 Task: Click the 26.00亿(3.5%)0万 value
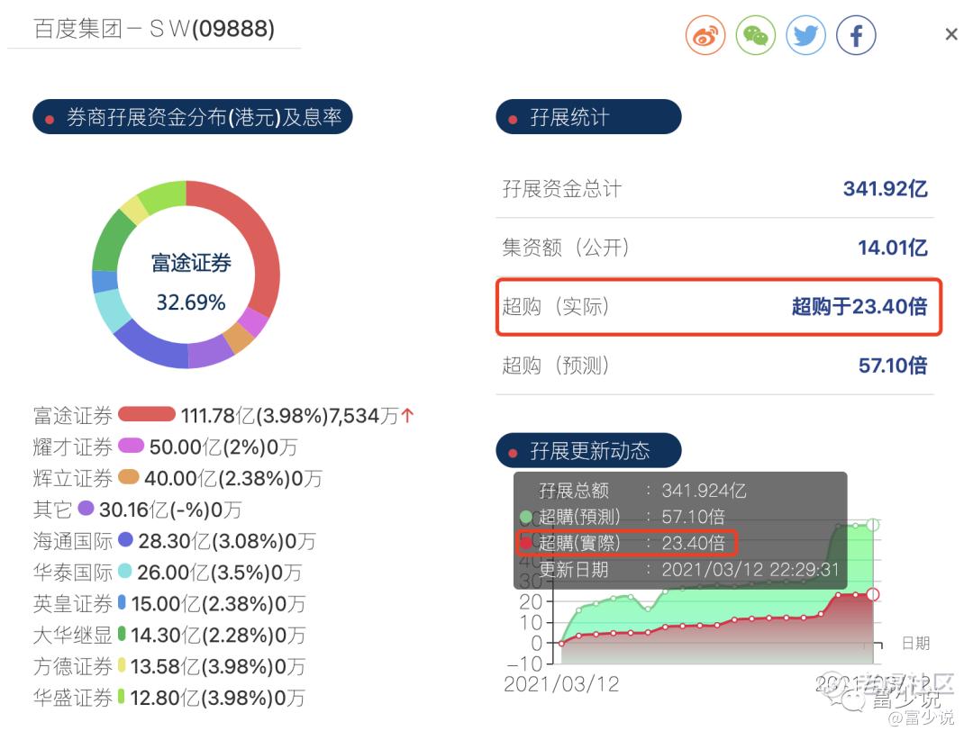(x=220, y=572)
